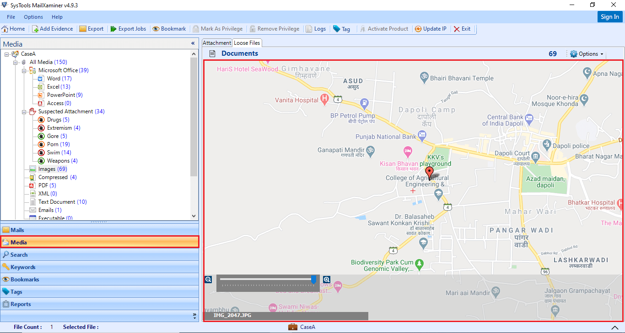Collapse the All Media tree node
The height and width of the screenshot is (333, 625).
click(x=16, y=62)
